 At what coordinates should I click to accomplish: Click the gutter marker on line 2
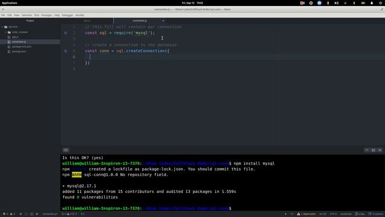click(x=66, y=33)
